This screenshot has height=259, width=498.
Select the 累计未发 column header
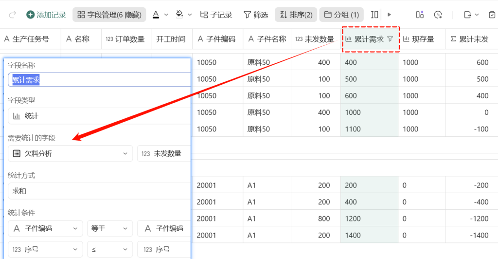tap(472, 39)
